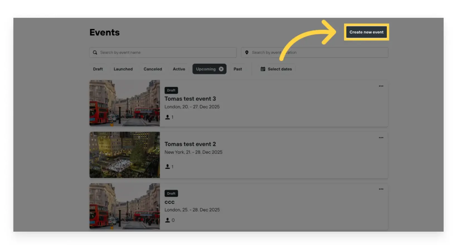Remove the Upcoming filter with its X icon
The image size is (457, 245).
coord(221,69)
